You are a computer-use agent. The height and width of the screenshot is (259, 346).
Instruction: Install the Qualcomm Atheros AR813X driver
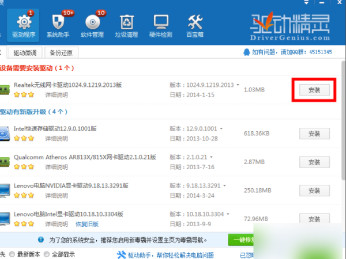click(314, 162)
